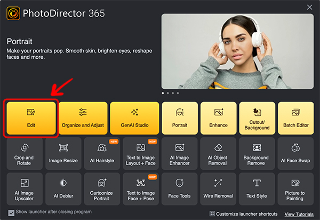Open AI Hairstyle tool
The width and height of the screenshot is (320, 220).
click(x=102, y=154)
